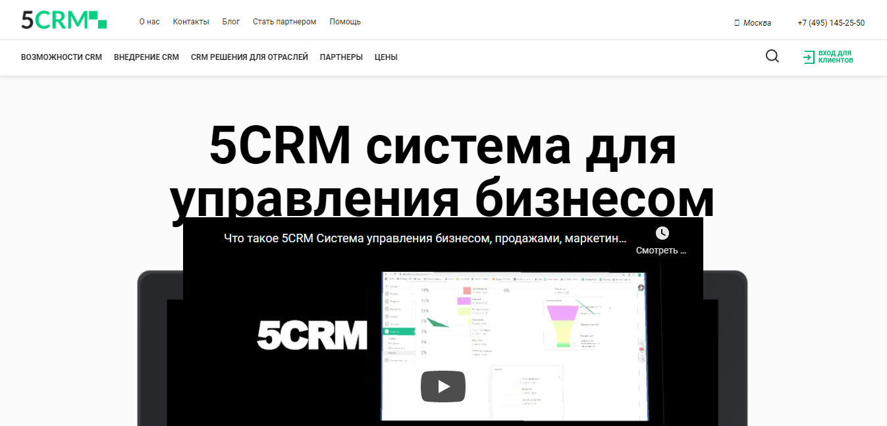Expand the "ВОЗМОЖНОСТИ CRM" navigation item
Image resolution: width=887 pixels, height=426 pixels.
[61, 57]
